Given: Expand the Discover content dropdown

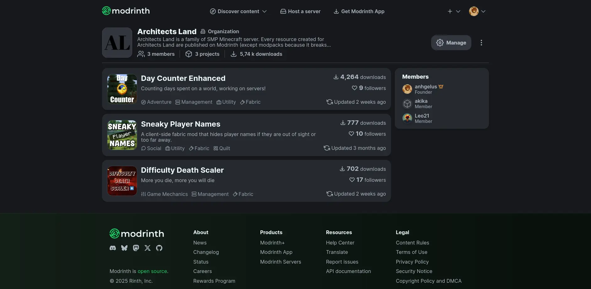Looking at the screenshot, I should [x=238, y=11].
